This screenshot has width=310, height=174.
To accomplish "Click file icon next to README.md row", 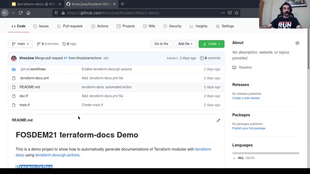I will coord(14,87).
